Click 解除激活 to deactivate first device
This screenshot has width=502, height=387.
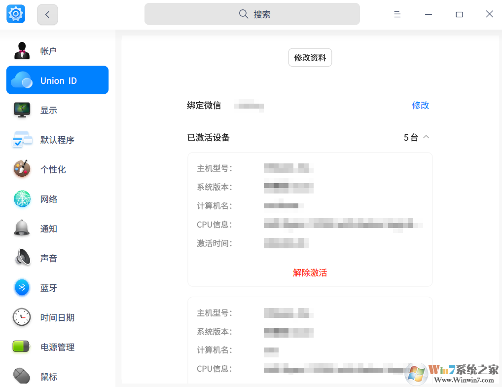pyautogui.click(x=310, y=272)
